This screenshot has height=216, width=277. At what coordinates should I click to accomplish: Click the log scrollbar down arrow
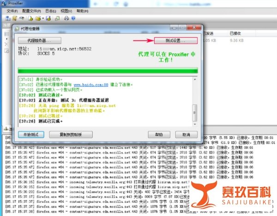[195, 124]
